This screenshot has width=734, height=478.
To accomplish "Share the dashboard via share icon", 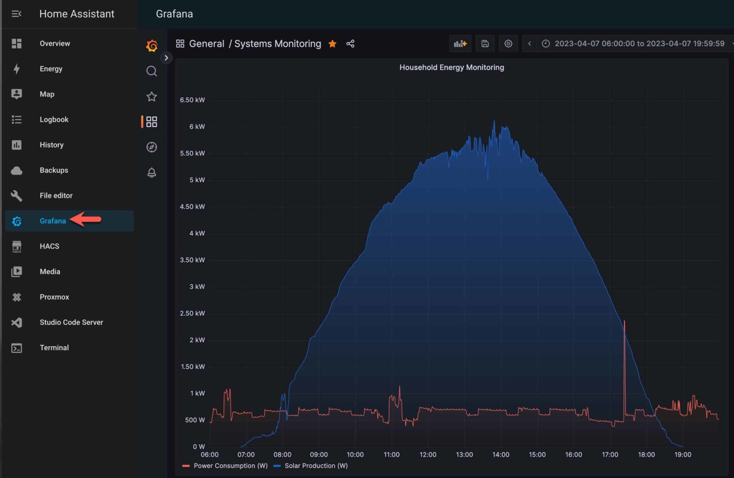I will coord(350,43).
